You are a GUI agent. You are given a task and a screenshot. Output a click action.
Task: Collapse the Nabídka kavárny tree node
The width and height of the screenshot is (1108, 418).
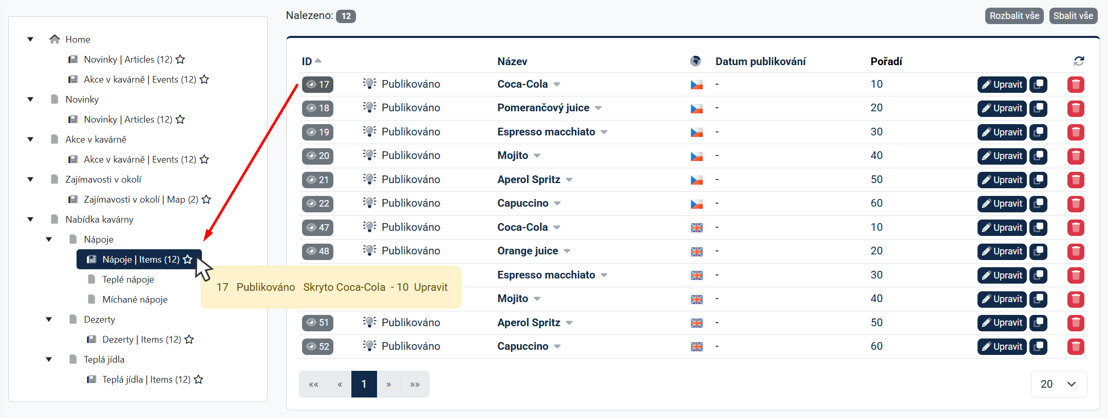30,220
